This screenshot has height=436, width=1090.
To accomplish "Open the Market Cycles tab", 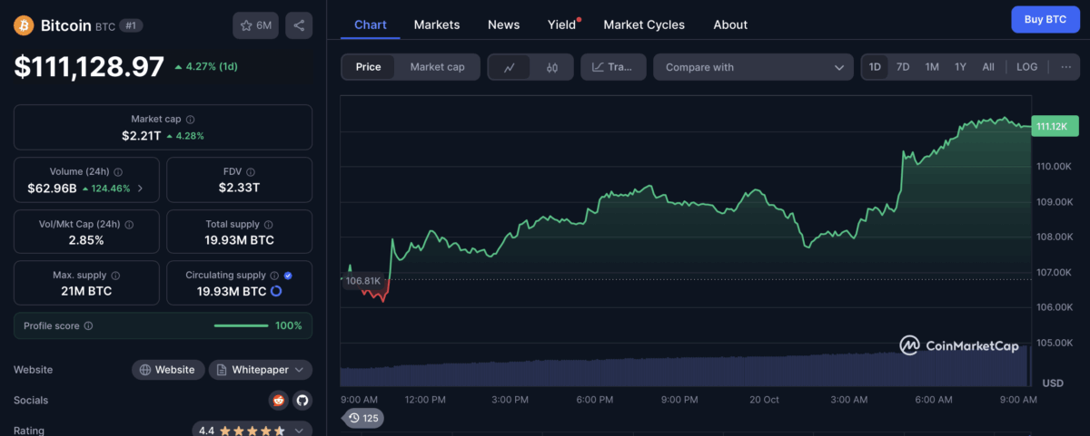I will [x=644, y=24].
